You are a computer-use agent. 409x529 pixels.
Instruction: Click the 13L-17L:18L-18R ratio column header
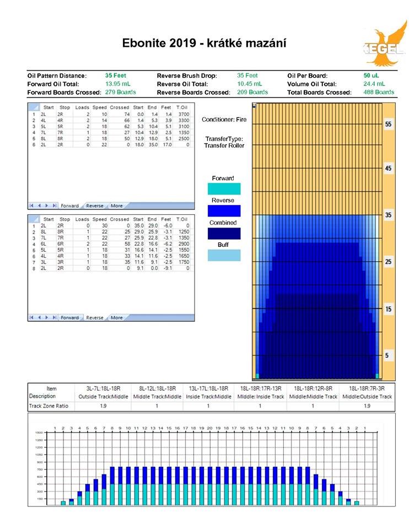(x=208, y=388)
